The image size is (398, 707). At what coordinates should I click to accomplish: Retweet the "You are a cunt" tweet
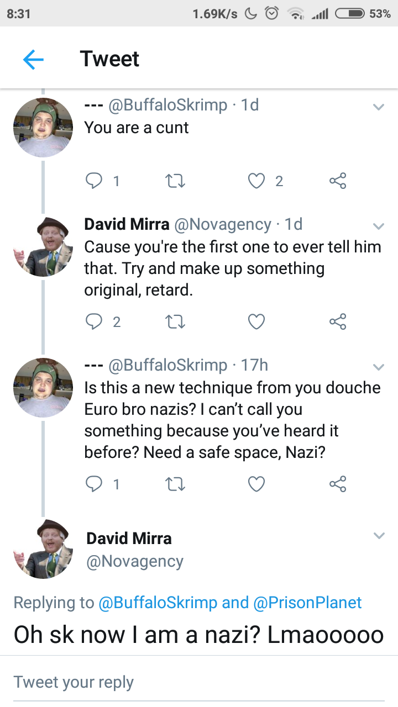175,181
